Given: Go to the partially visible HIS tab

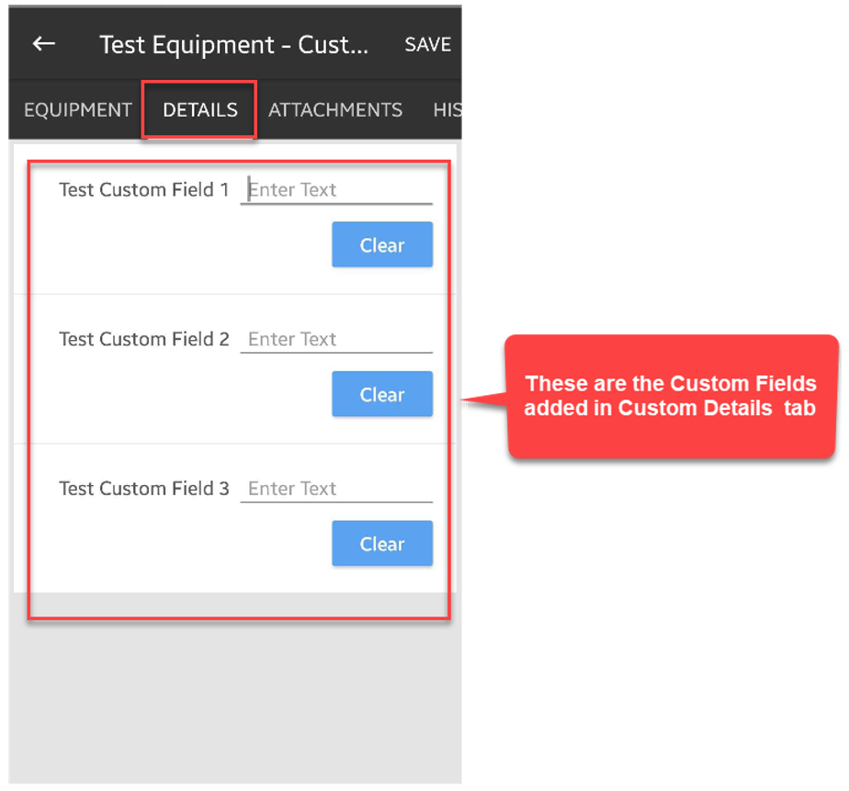Looking at the screenshot, I should [x=447, y=110].
